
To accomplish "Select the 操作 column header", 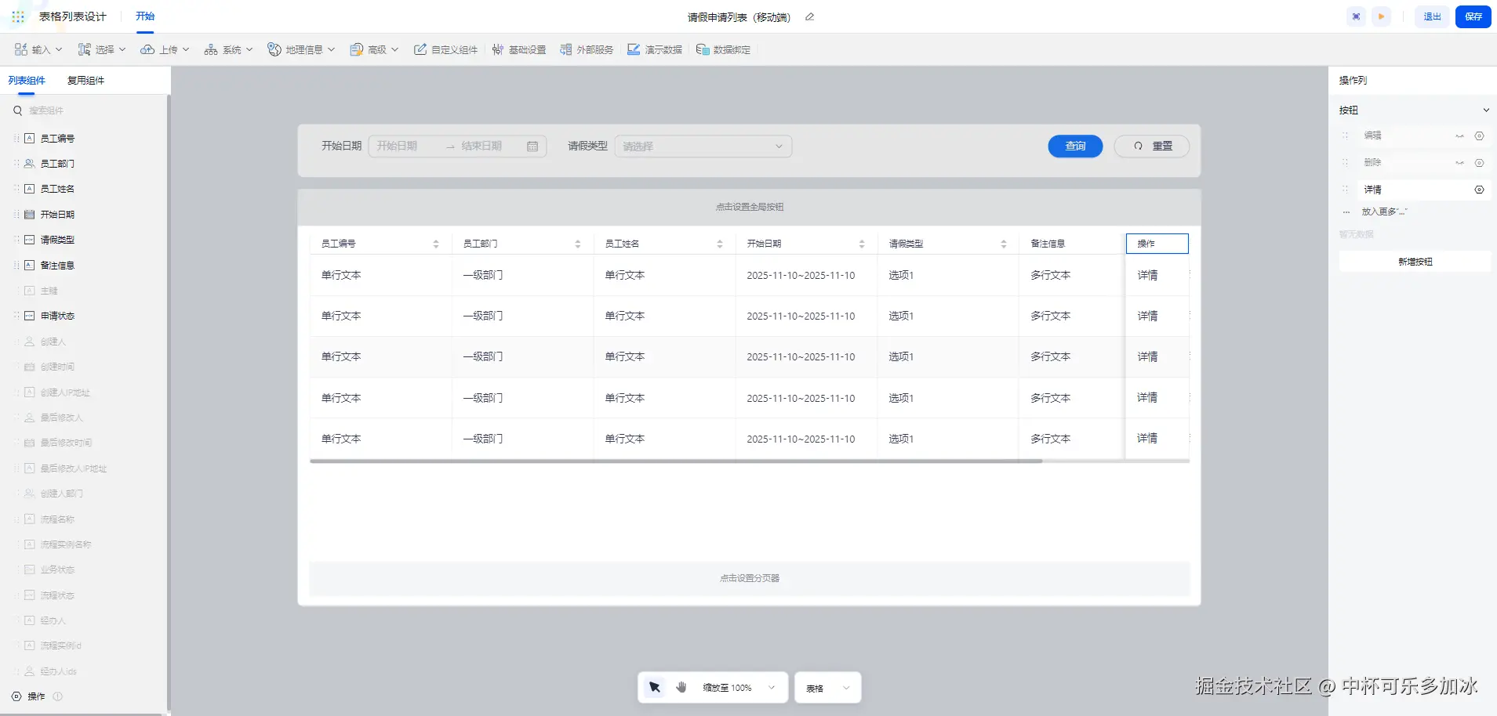I will click(x=1157, y=244).
